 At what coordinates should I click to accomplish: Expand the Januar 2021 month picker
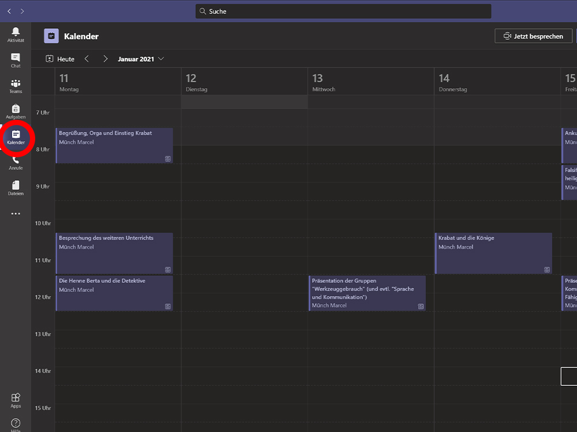pos(141,59)
